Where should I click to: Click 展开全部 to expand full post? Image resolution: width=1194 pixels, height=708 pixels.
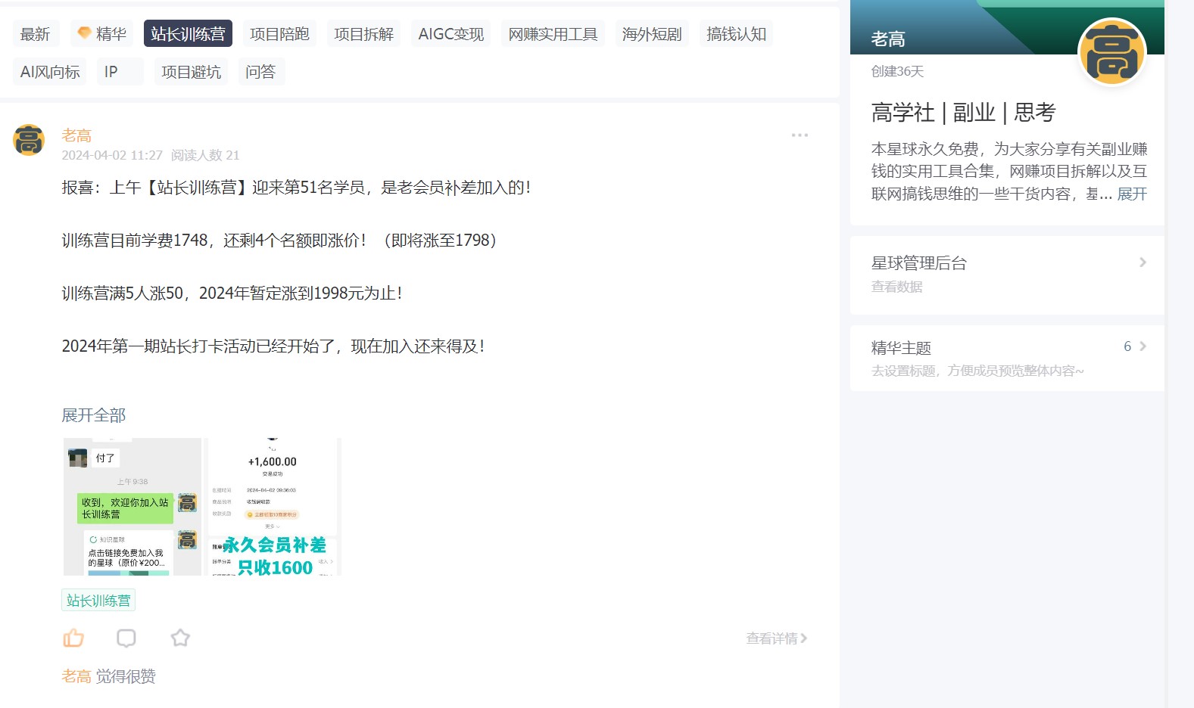[94, 415]
